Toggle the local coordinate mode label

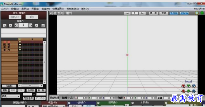coord(189,81)
